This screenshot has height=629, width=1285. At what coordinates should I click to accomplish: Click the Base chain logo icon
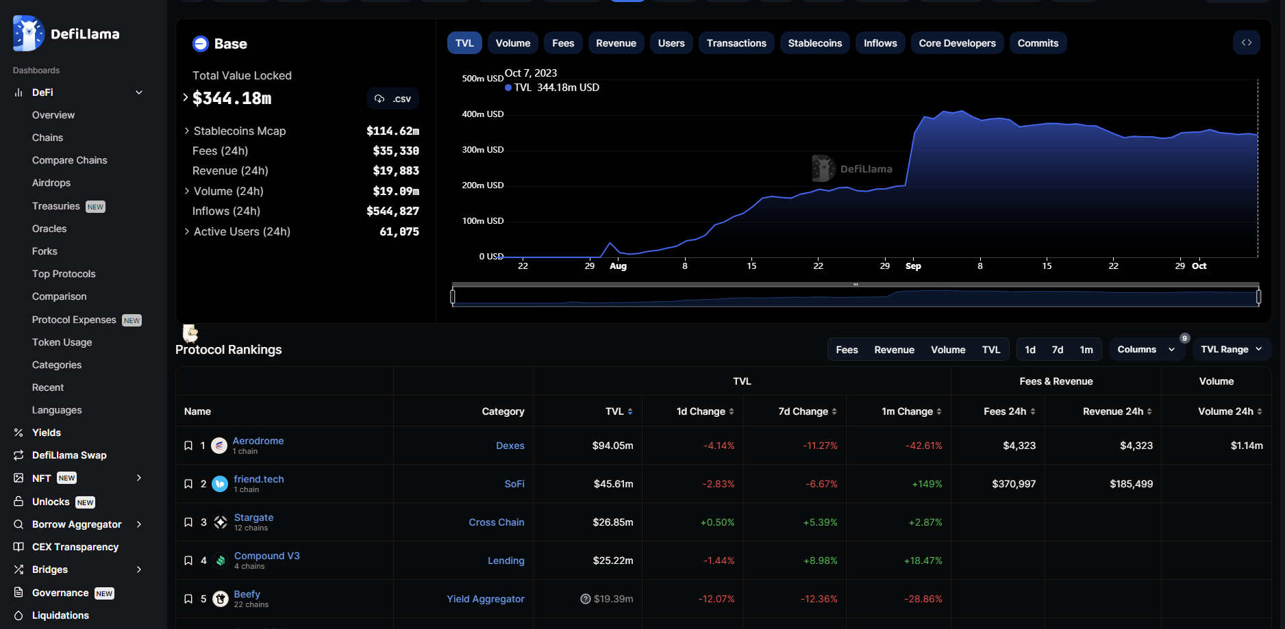[x=201, y=44]
